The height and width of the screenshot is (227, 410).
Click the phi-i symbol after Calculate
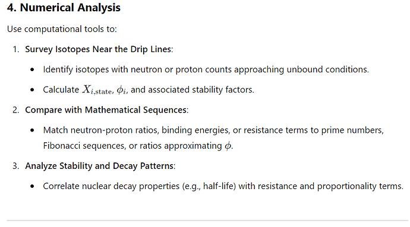click(122, 90)
